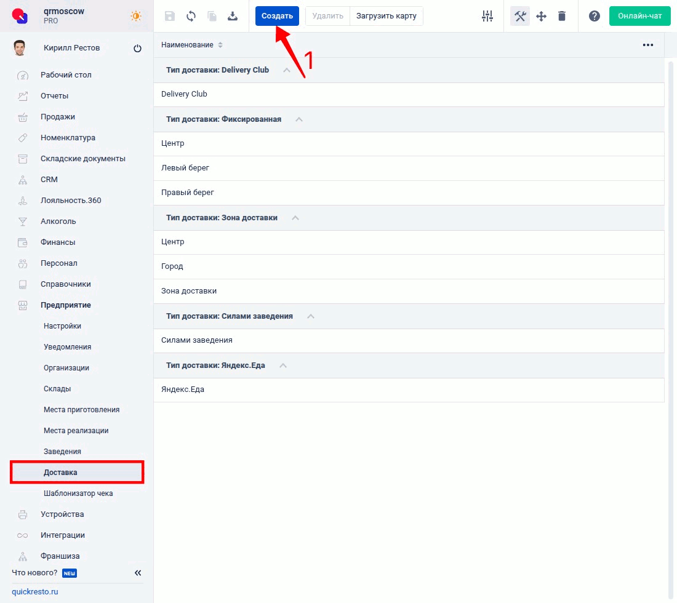The width and height of the screenshot is (677, 603).
Task: Click the Создать button
Action: coord(277,16)
